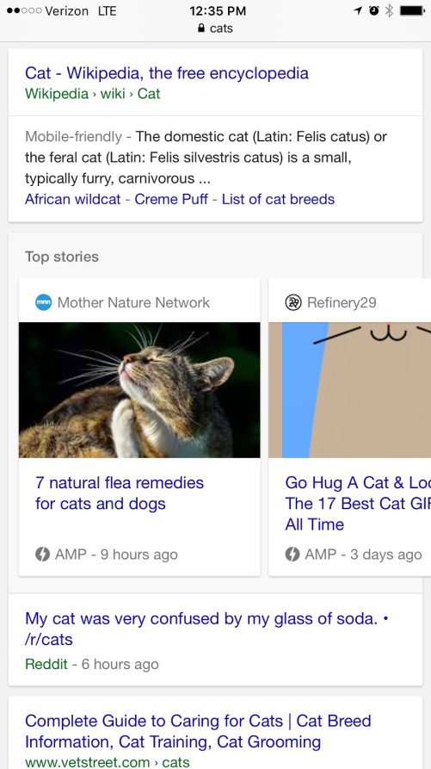Tap the Wikipedia › wiki › Cat breadcrumb
The height and width of the screenshot is (769, 431).
[93, 93]
